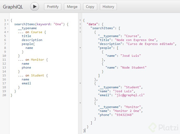Click description field on line 6
The image size is (180, 134).
(x=32, y=40)
